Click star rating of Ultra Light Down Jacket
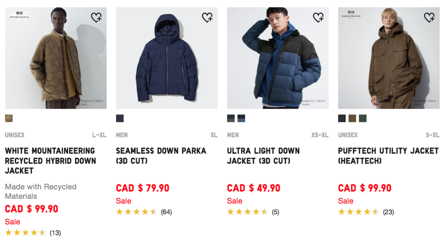Screen dimensions: 446x243 pyautogui.click(x=248, y=212)
